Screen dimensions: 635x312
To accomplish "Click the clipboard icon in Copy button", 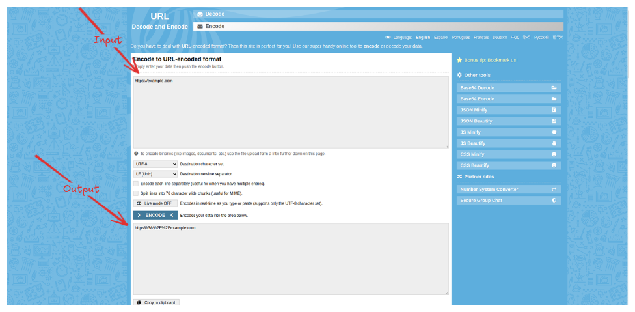I will pyautogui.click(x=139, y=302).
